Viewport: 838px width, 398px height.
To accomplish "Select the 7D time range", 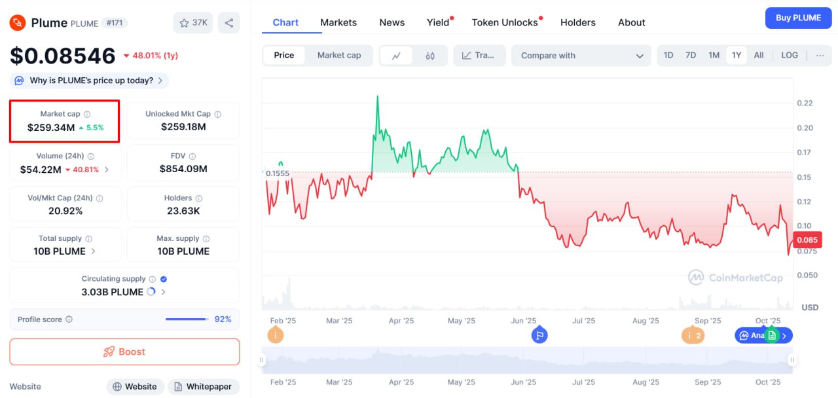I will pyautogui.click(x=691, y=56).
